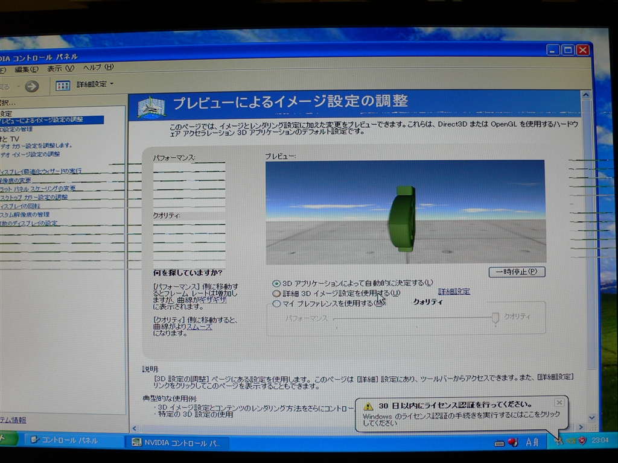Click the vertical scrollbar down arrow
Viewport: 618px width, 463px height.
591,418
